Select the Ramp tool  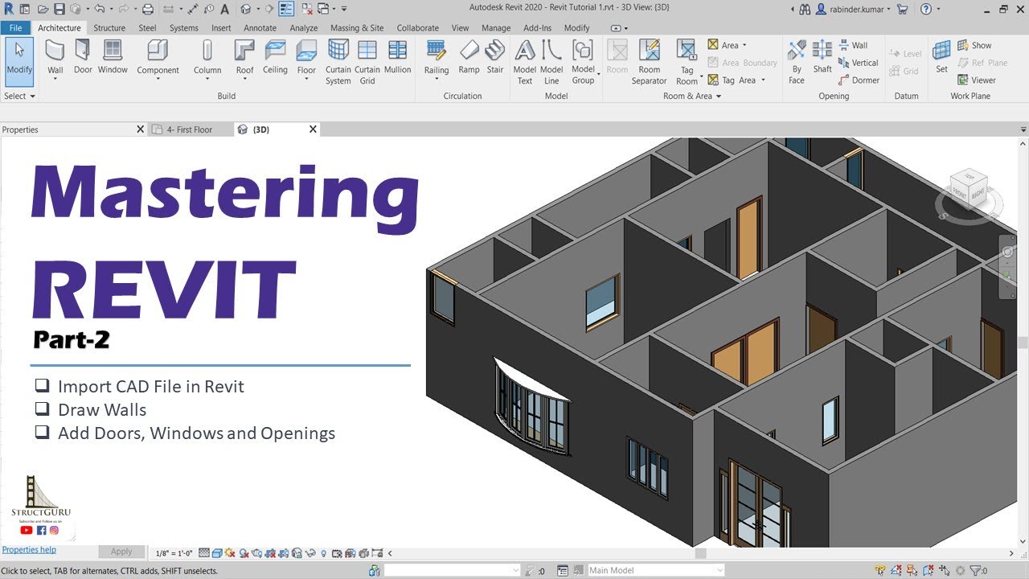(x=469, y=57)
